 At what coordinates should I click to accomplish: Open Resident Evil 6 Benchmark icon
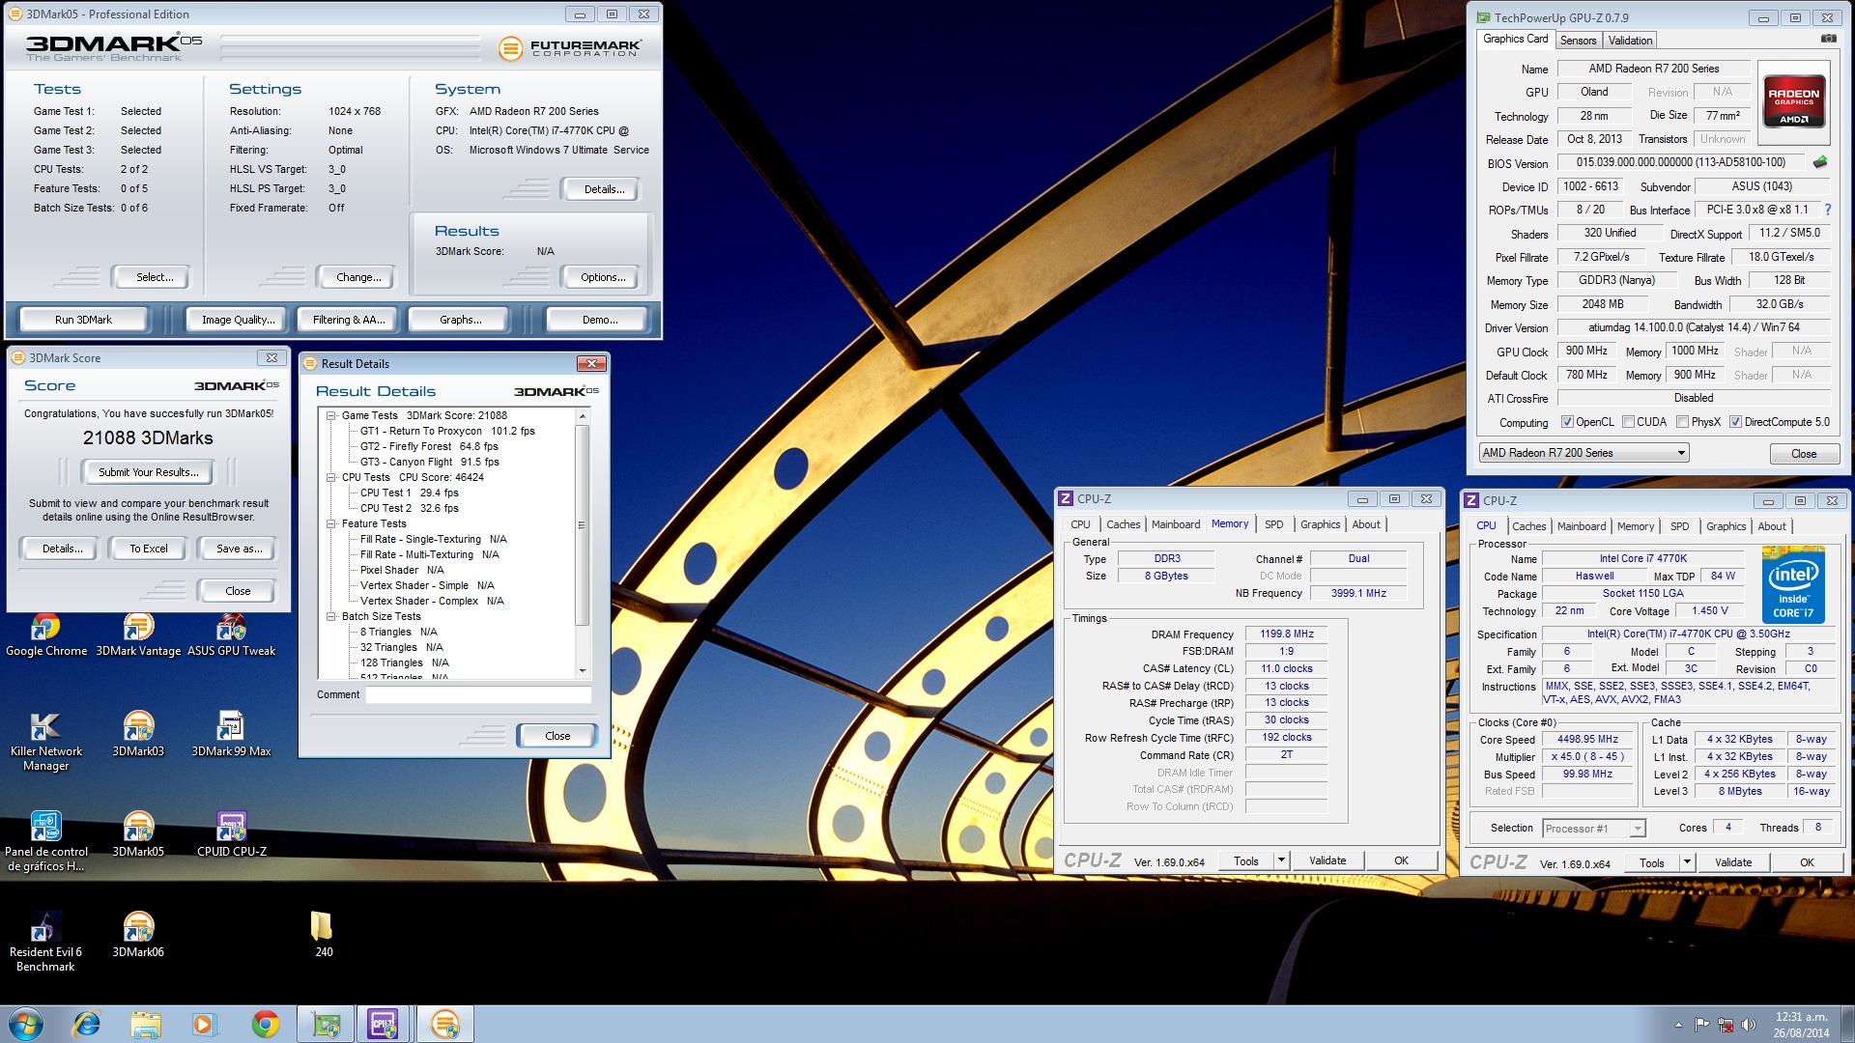tap(45, 943)
